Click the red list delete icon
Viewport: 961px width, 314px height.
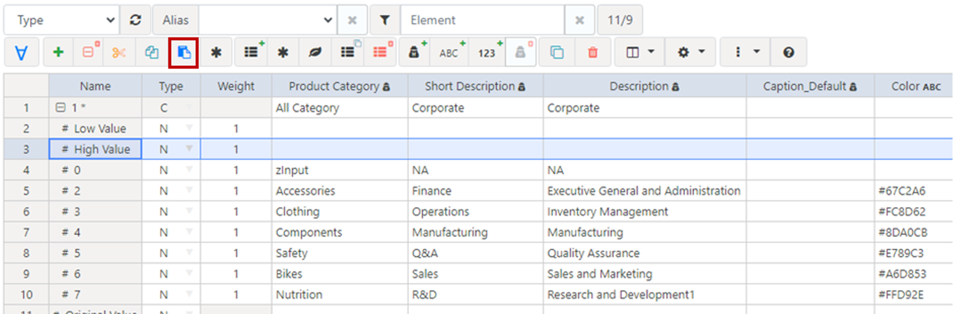point(381,52)
